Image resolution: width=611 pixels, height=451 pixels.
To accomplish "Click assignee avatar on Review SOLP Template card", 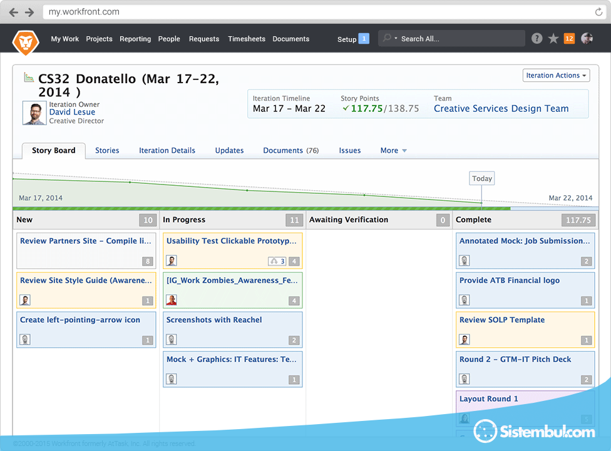I will [464, 339].
